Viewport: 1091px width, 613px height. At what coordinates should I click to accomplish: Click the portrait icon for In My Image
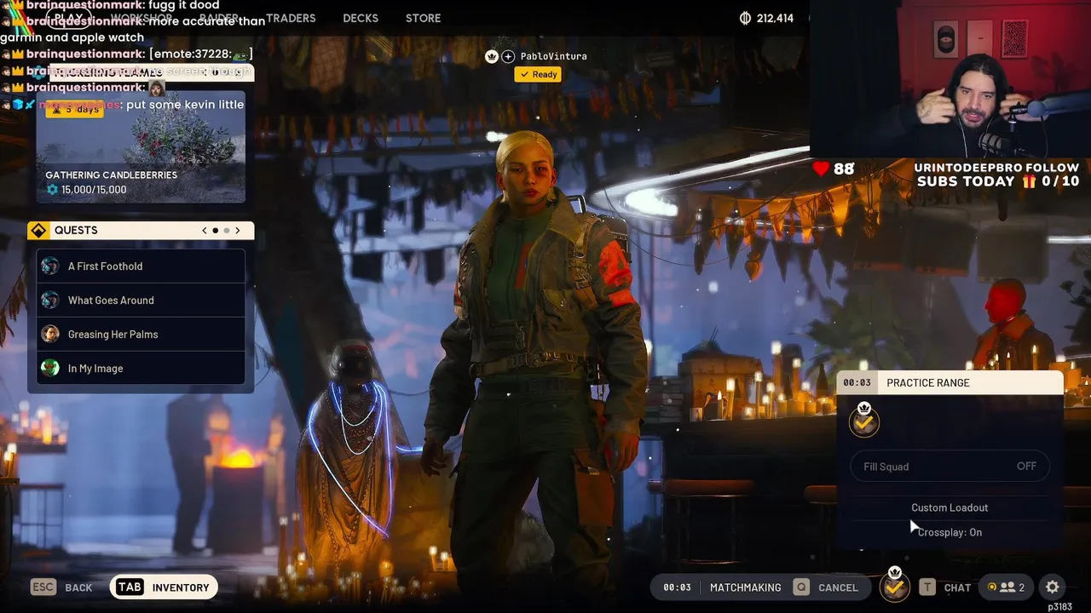pyautogui.click(x=50, y=369)
